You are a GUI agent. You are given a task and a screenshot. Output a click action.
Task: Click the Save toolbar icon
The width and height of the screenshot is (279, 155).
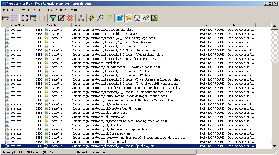point(14,18)
